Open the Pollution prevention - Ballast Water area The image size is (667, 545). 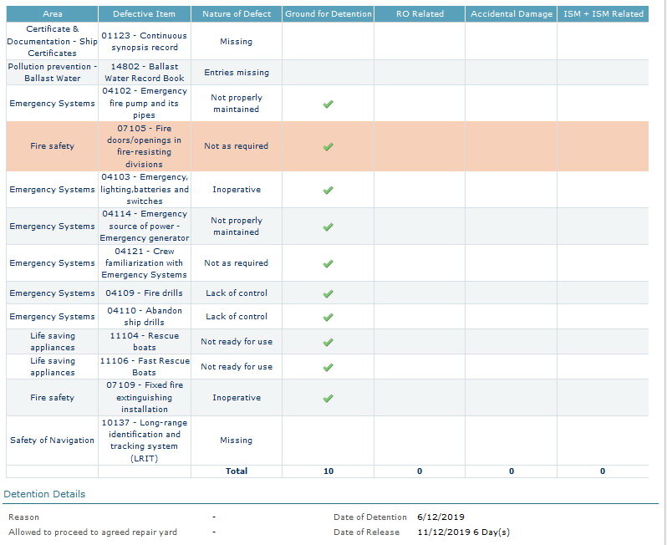[52, 72]
